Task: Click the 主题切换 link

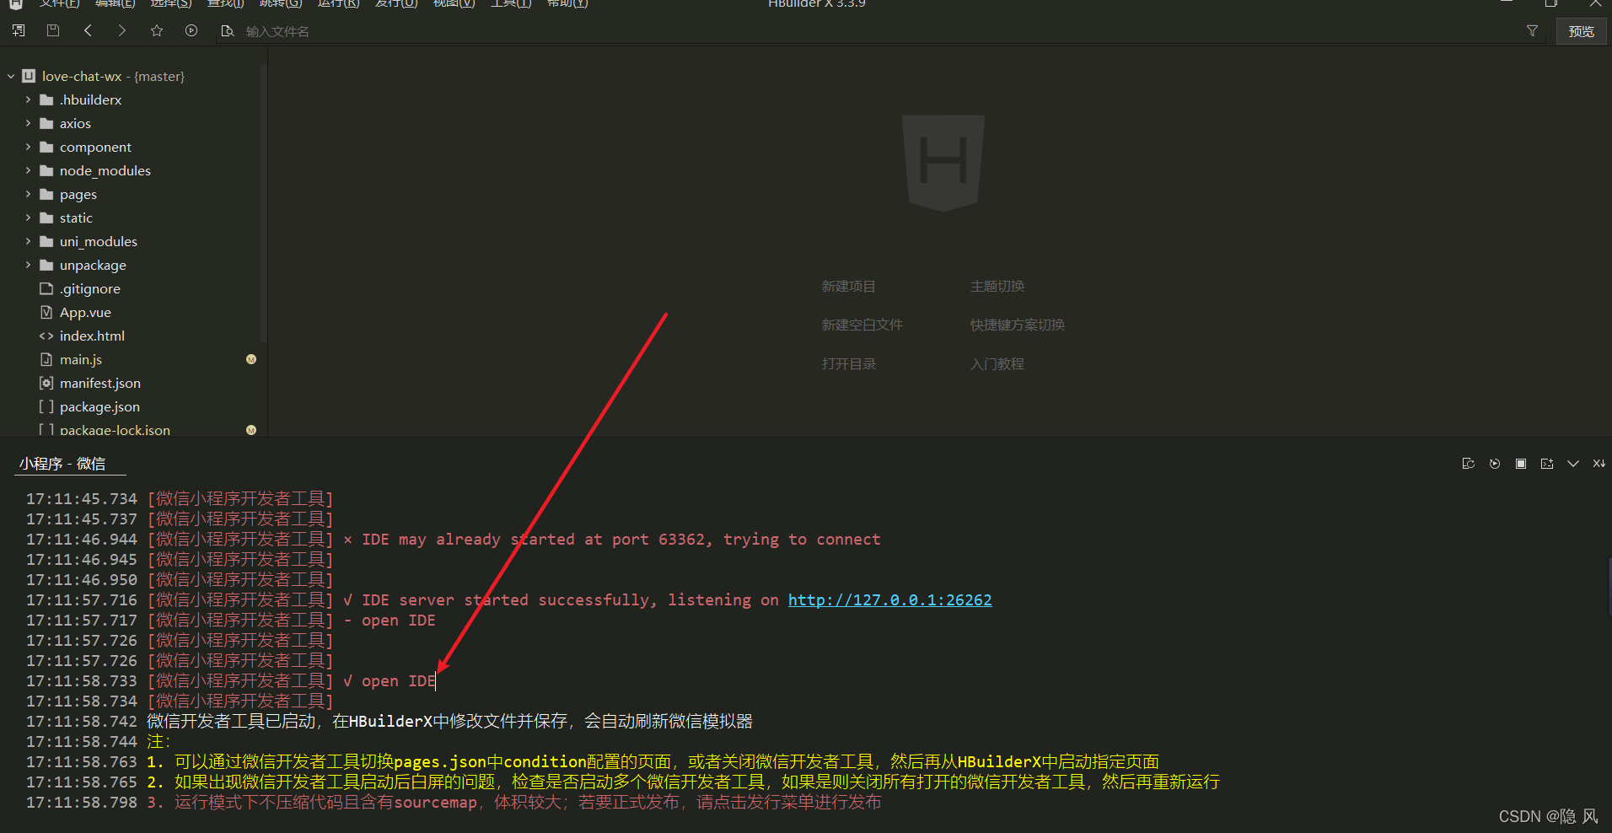Action: click(997, 287)
